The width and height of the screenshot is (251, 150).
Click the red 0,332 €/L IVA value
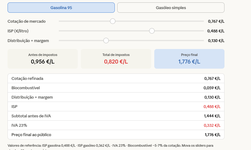(x=212, y=126)
